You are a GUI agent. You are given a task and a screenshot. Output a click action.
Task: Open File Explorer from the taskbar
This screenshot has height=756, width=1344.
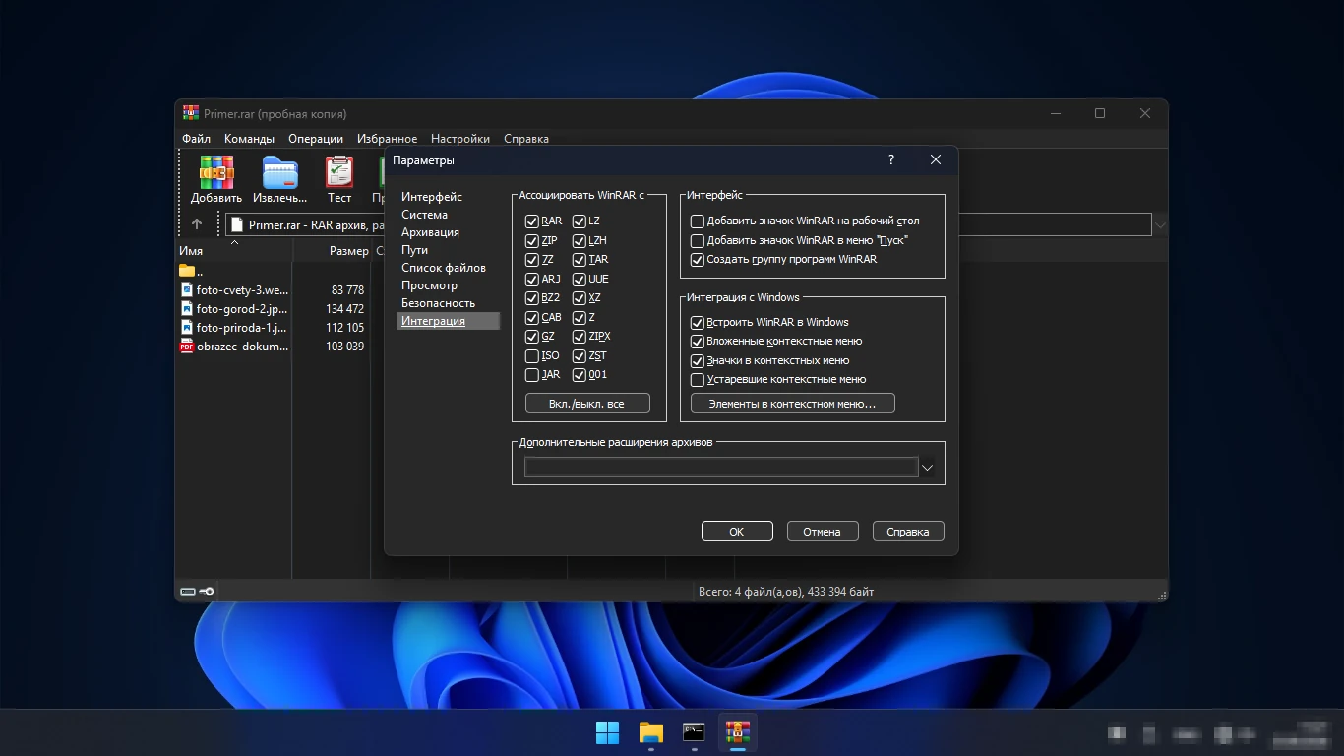(x=651, y=732)
